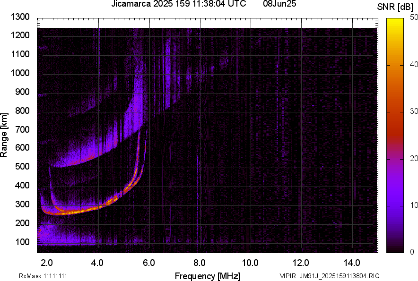
Task: Click the frequency tick label "6.0"
Action: pyautogui.click(x=149, y=263)
